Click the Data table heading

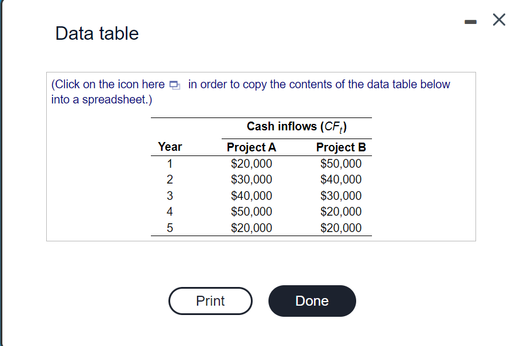point(97,33)
